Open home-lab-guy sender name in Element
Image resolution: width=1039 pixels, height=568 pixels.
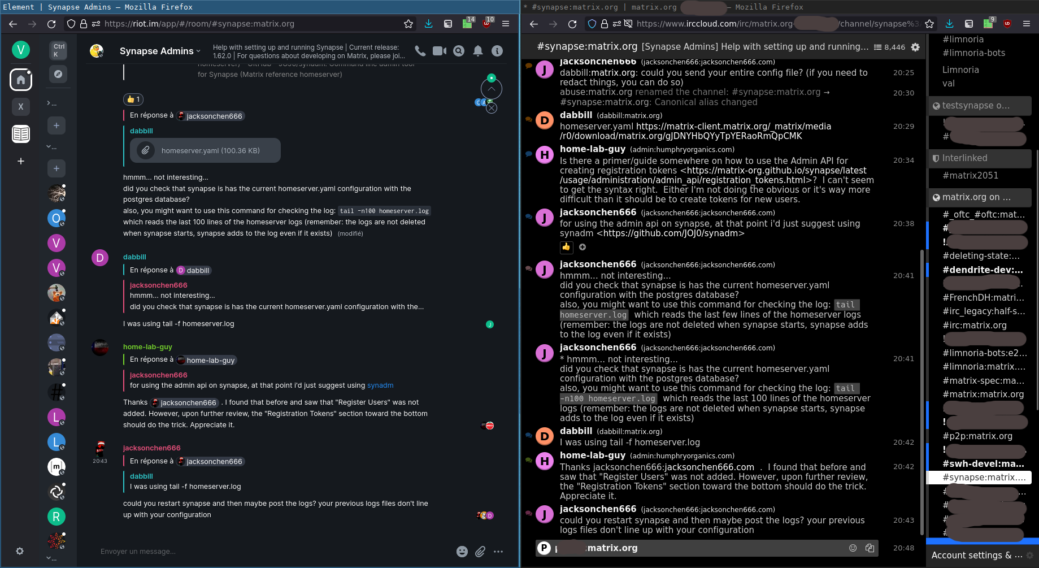[147, 347]
